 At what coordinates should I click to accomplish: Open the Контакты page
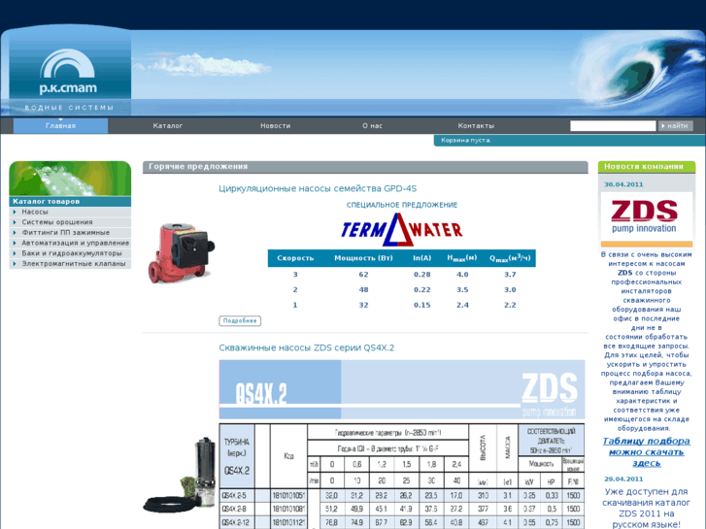(x=476, y=125)
